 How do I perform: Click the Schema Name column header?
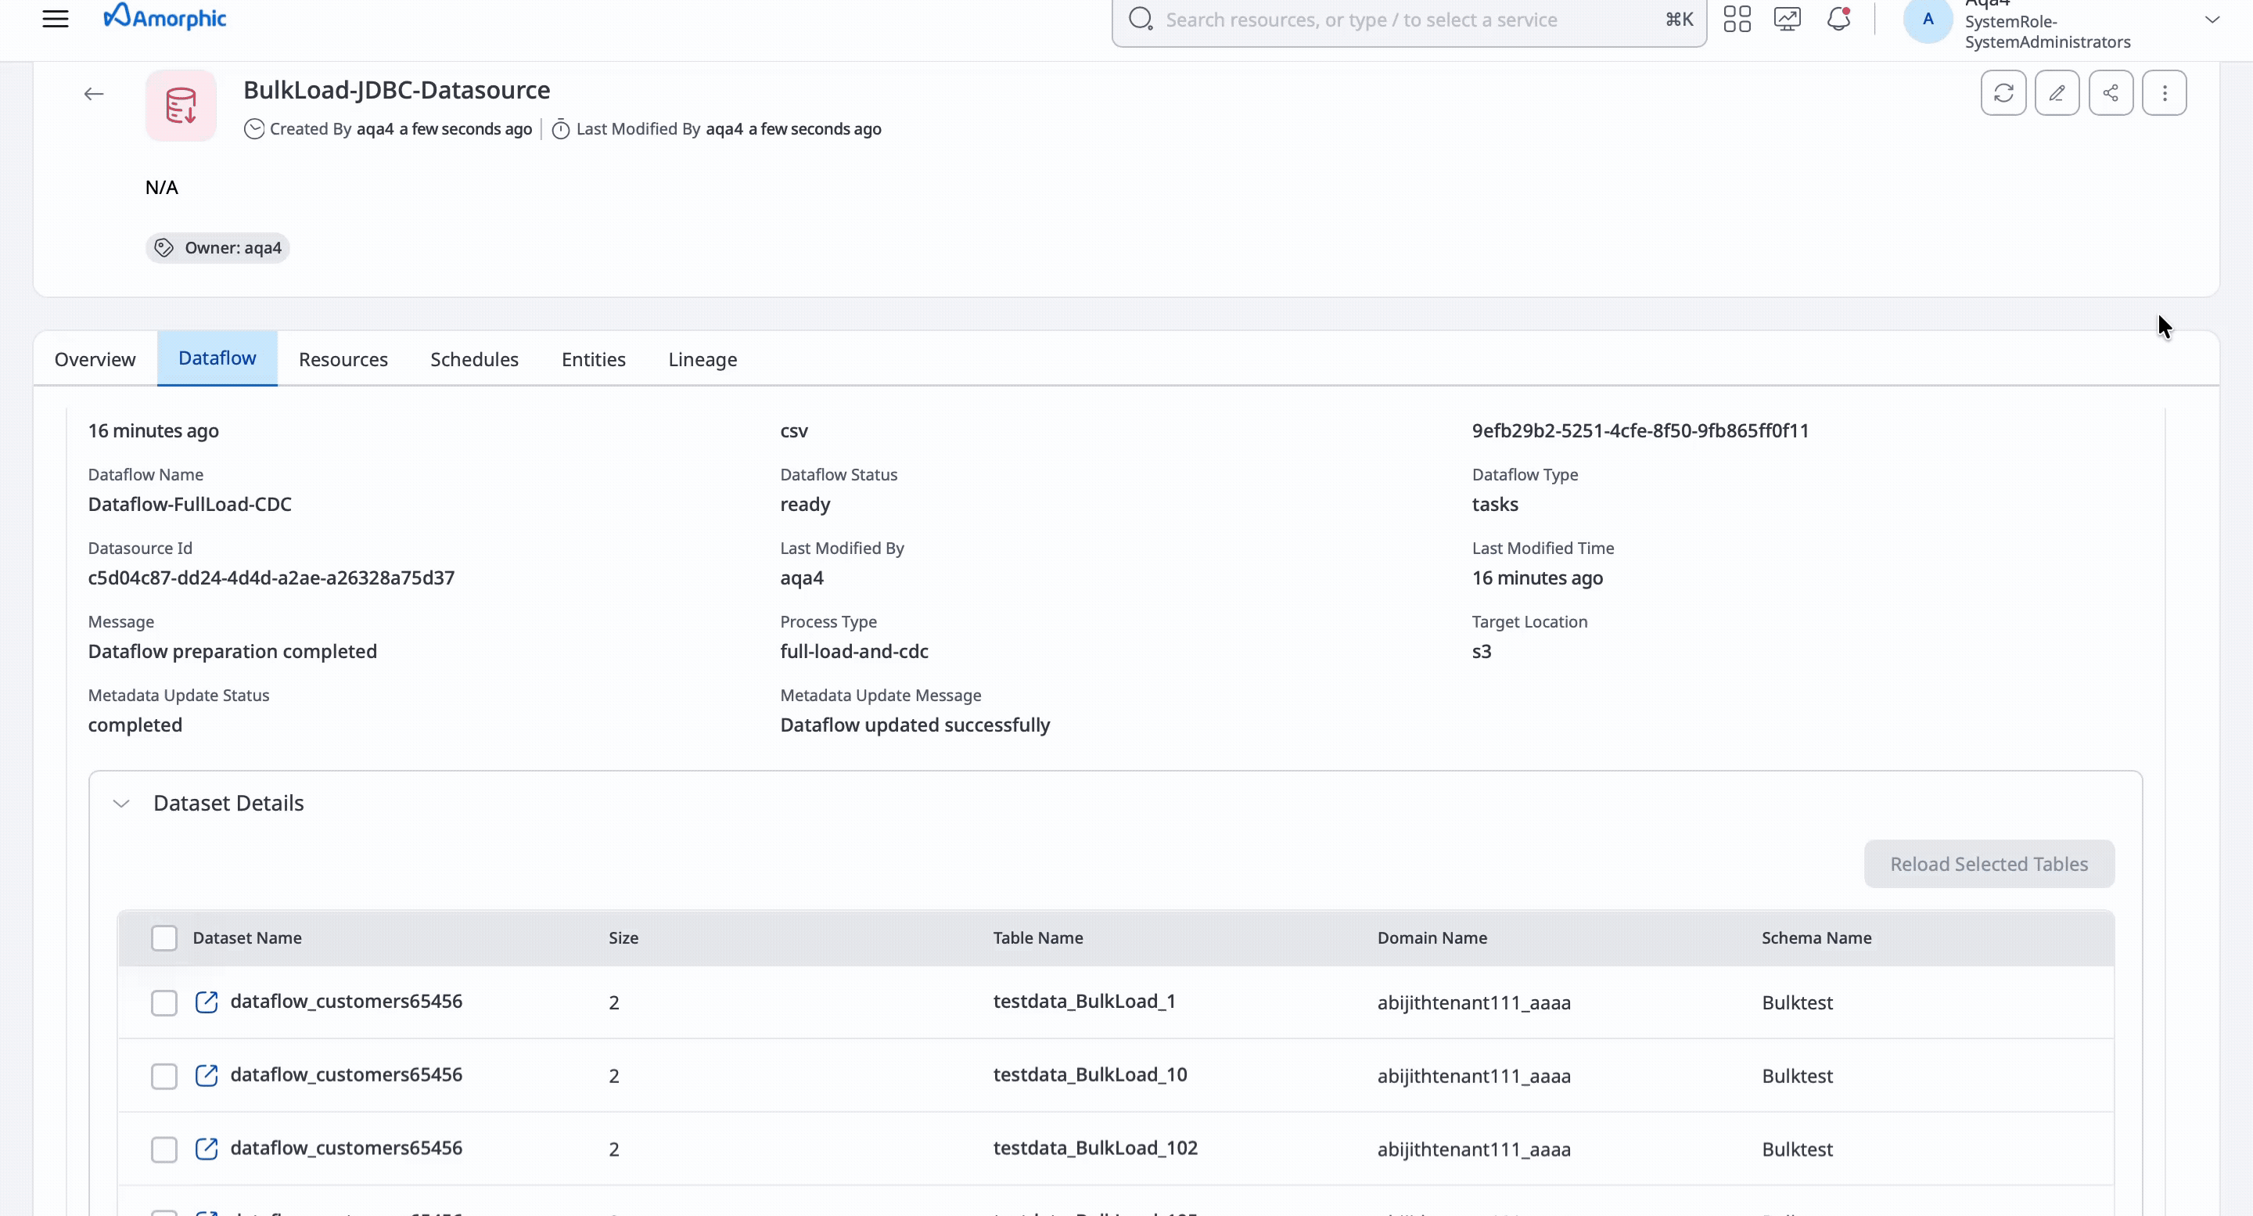pyautogui.click(x=1816, y=937)
